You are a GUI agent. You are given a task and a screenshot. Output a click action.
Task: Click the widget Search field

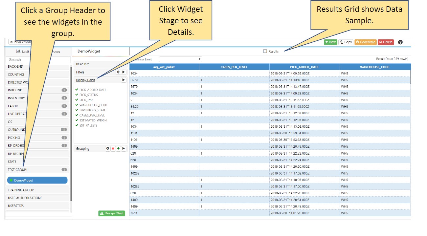click(x=38, y=60)
